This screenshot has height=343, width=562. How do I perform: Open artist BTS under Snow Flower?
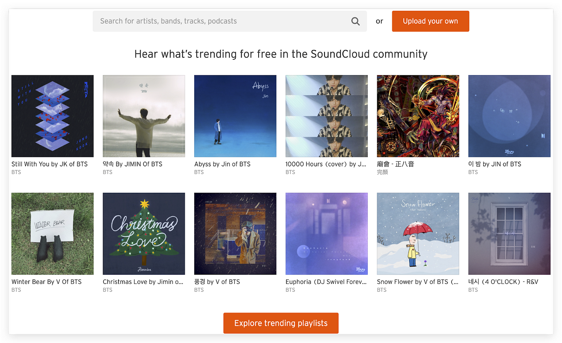(x=382, y=290)
